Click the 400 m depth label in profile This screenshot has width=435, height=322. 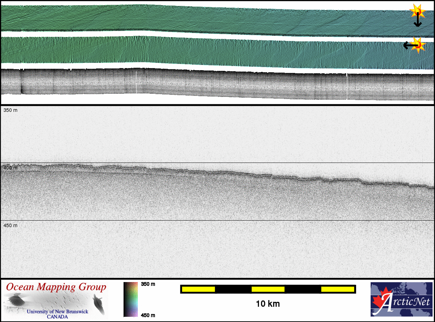tap(10, 168)
